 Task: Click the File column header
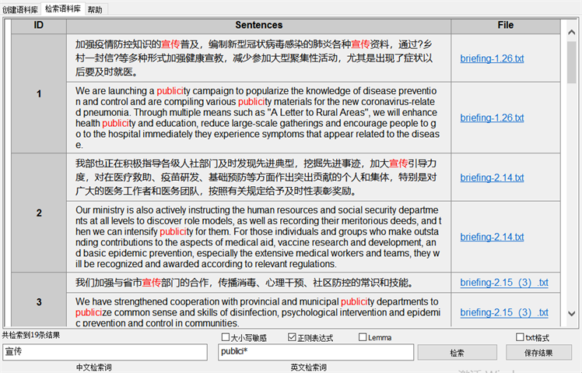[x=506, y=26]
